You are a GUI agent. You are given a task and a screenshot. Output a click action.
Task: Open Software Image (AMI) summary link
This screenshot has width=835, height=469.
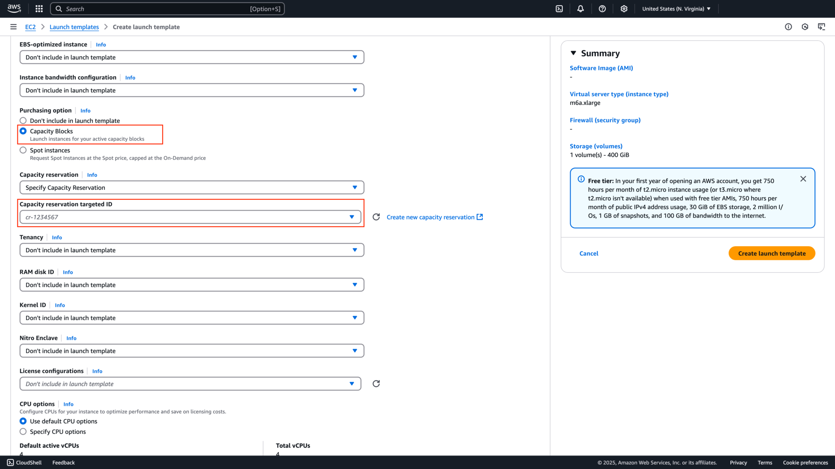pos(601,68)
